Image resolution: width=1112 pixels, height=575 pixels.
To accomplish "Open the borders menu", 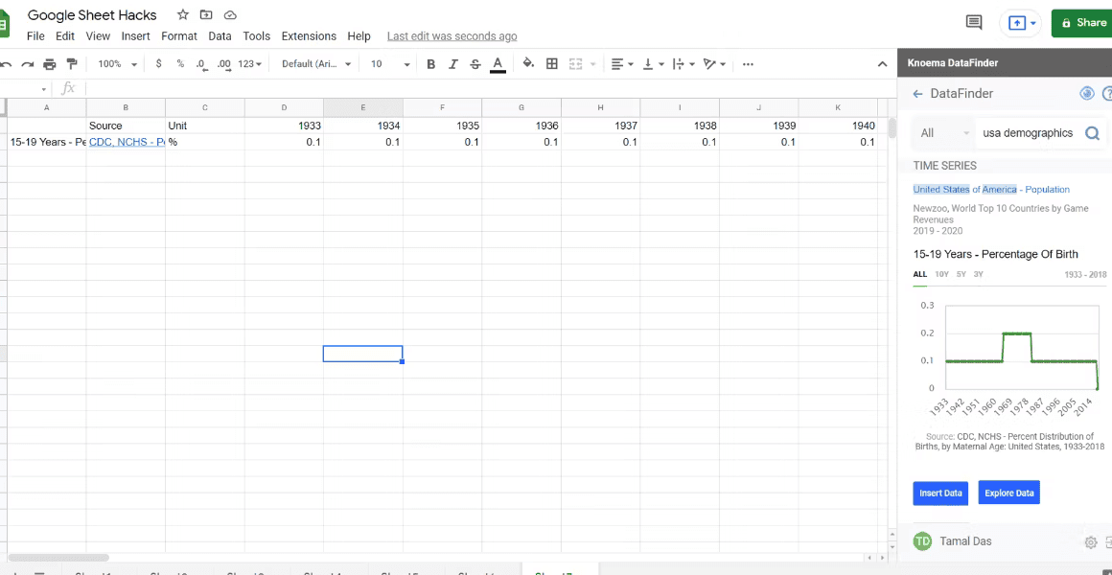I will pyautogui.click(x=552, y=64).
